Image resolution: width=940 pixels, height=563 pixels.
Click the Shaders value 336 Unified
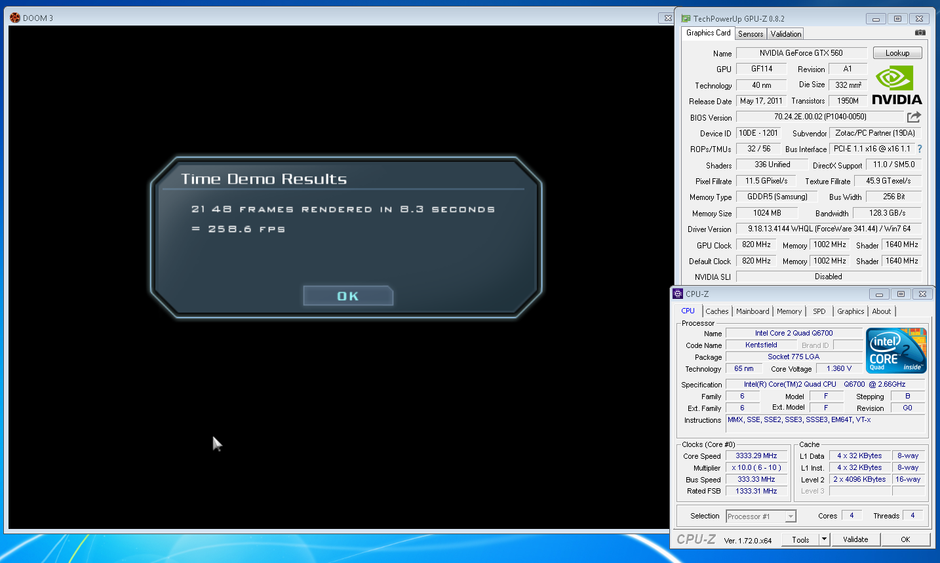(772, 165)
